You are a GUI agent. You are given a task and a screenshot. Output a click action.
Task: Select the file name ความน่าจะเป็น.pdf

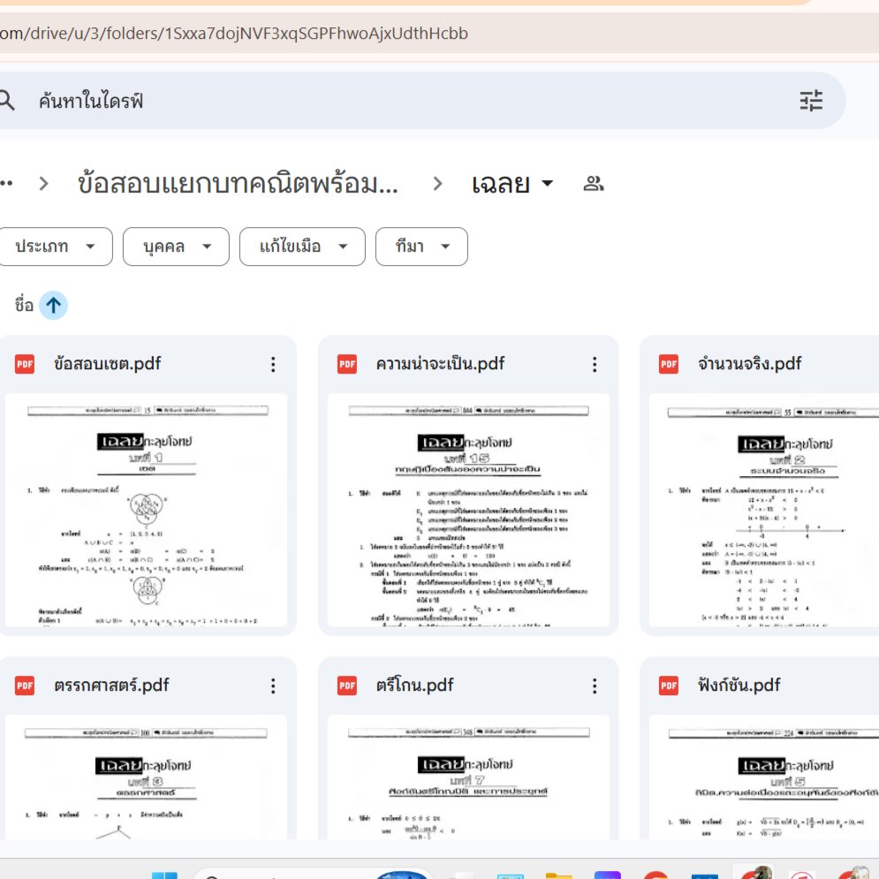click(440, 364)
